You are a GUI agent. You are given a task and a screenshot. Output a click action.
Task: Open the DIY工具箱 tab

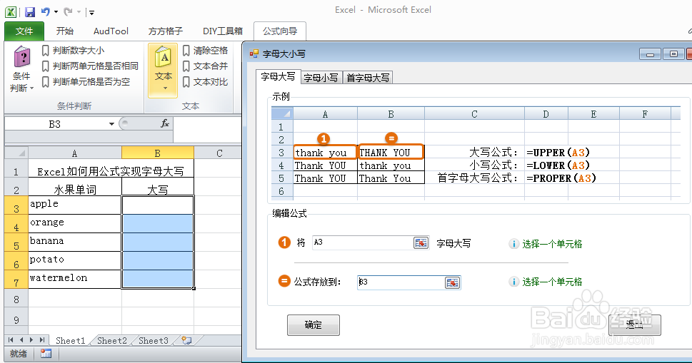coord(222,31)
